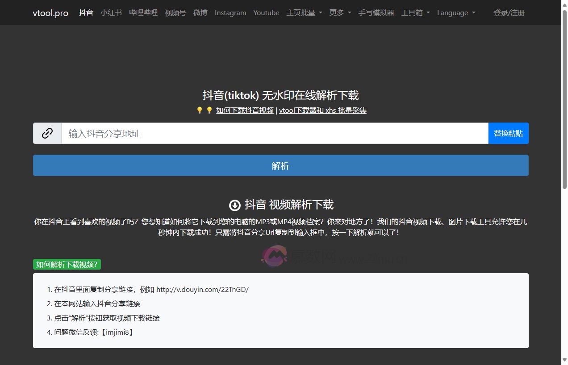568x365 pixels.
Task: Open the Youtube section
Action: pos(266,13)
